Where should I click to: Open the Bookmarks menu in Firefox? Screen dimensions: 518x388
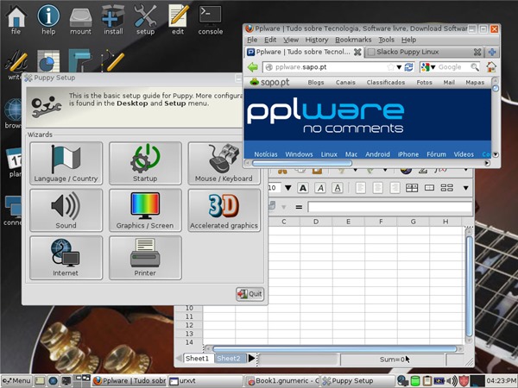(353, 40)
